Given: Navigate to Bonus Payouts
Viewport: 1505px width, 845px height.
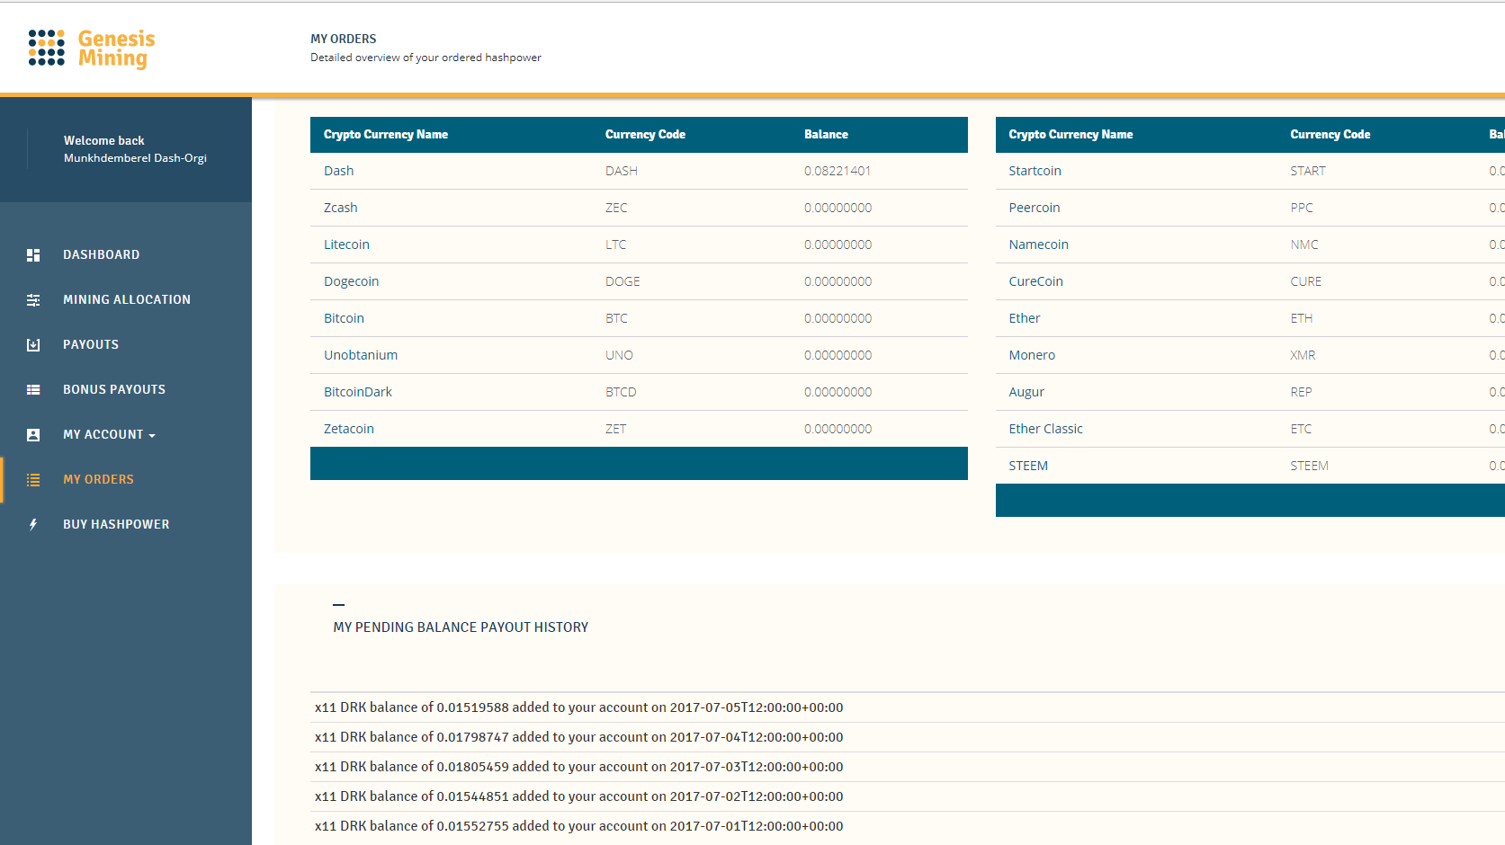Looking at the screenshot, I should (x=114, y=389).
